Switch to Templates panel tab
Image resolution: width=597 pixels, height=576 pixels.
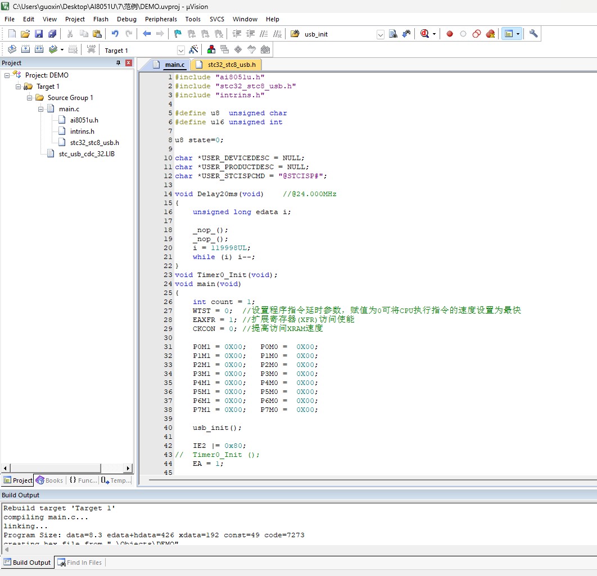pos(116,480)
